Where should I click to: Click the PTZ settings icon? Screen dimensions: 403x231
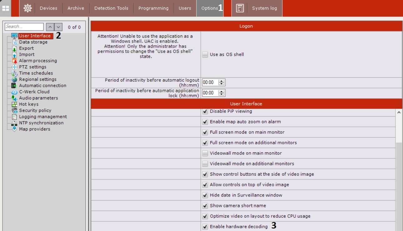coord(14,67)
